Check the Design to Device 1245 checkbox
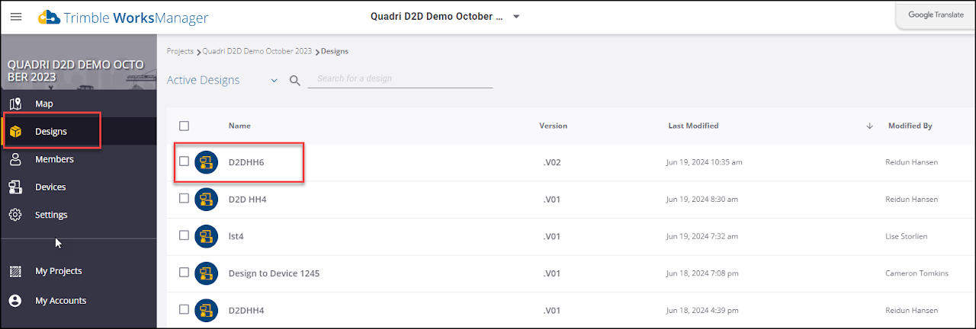This screenshot has width=976, height=329. coord(184,272)
